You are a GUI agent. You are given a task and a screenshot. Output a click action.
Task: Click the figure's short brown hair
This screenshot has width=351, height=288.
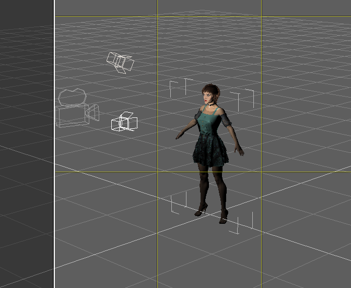tap(212, 90)
